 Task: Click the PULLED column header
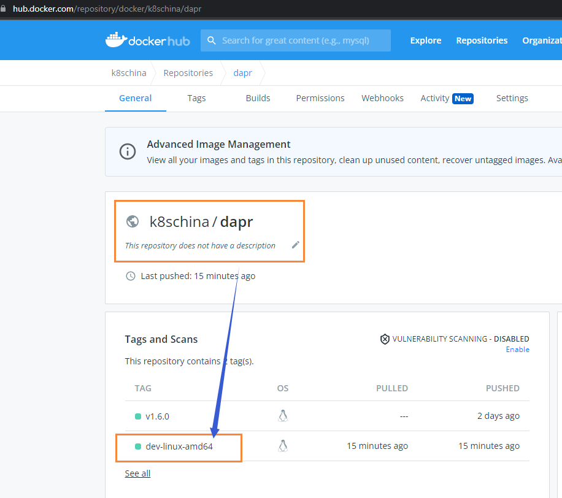pyautogui.click(x=392, y=388)
